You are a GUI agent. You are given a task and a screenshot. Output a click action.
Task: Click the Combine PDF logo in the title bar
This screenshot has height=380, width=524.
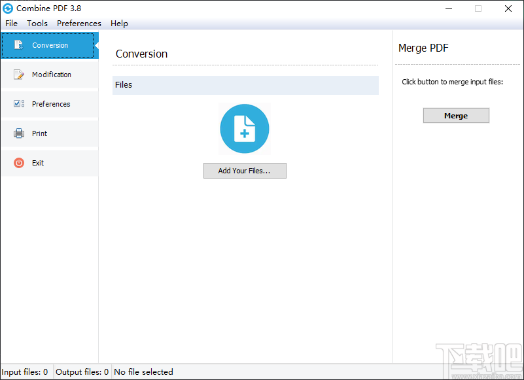(7, 9)
